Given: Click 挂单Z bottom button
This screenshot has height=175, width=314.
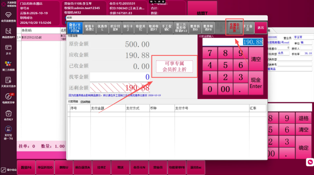Looking at the screenshot, I should pyautogui.click(x=102, y=167).
